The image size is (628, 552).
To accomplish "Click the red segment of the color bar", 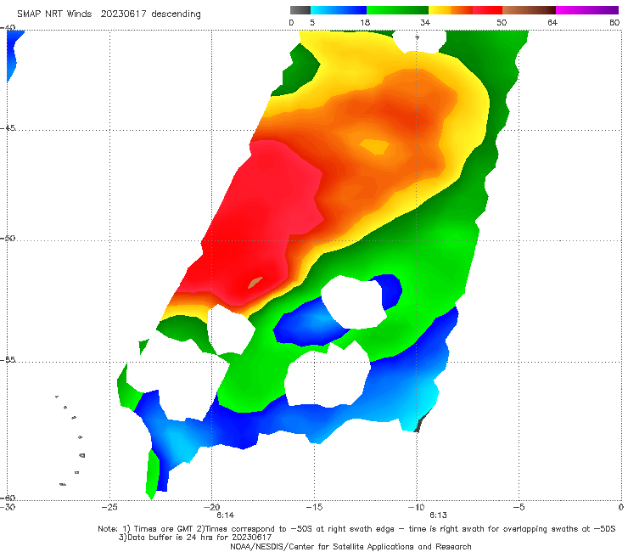I will [x=487, y=10].
